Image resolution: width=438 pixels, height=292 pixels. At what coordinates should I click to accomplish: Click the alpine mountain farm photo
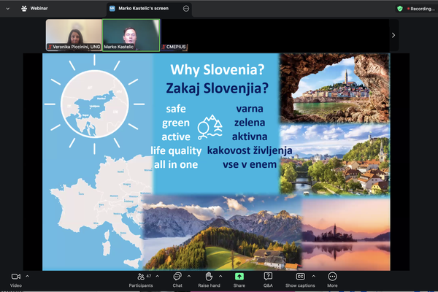click(223, 232)
